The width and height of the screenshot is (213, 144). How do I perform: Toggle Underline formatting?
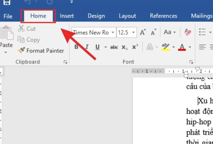coord(97,47)
